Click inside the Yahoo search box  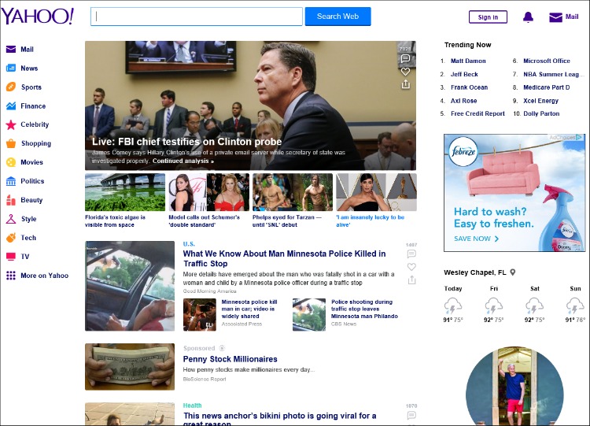pos(197,17)
